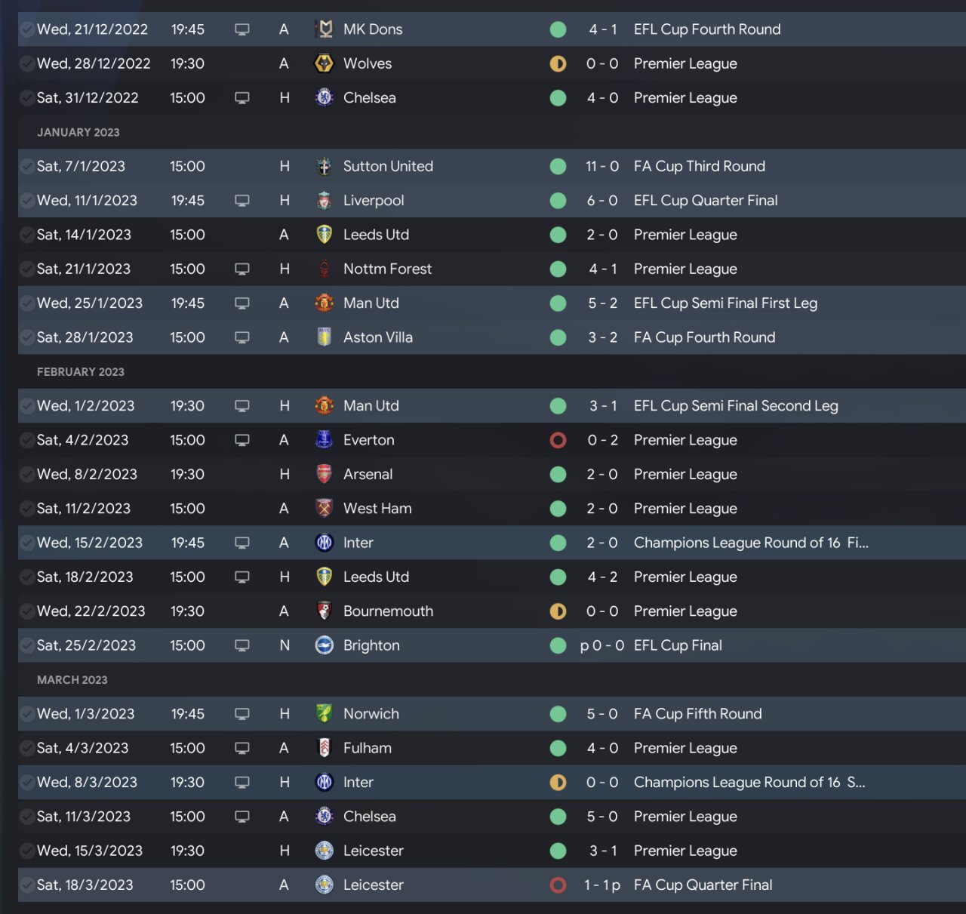Toggle the checkmark for Sat, 25/2/2023 fixture

point(26,645)
